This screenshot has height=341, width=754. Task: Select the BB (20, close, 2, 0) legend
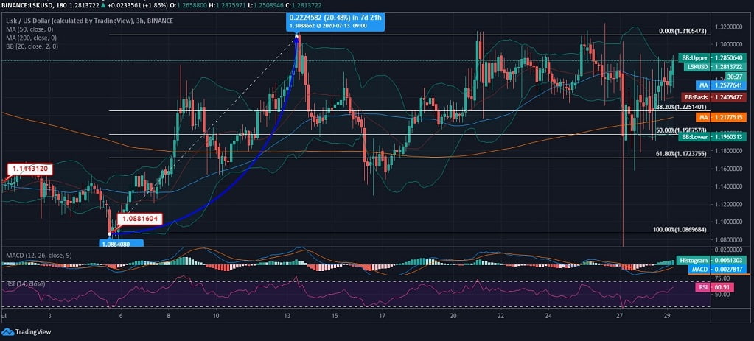[x=32, y=46]
